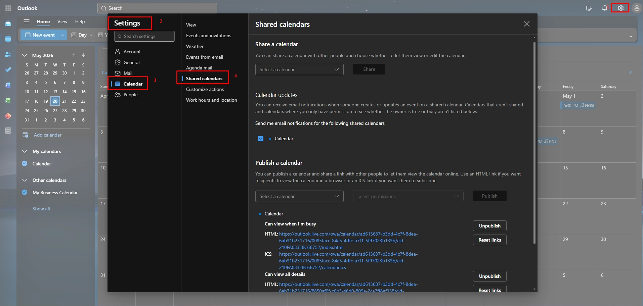The width and height of the screenshot is (643, 306).
Task: Open the People app icon in sidebar
Action: (x=8, y=54)
